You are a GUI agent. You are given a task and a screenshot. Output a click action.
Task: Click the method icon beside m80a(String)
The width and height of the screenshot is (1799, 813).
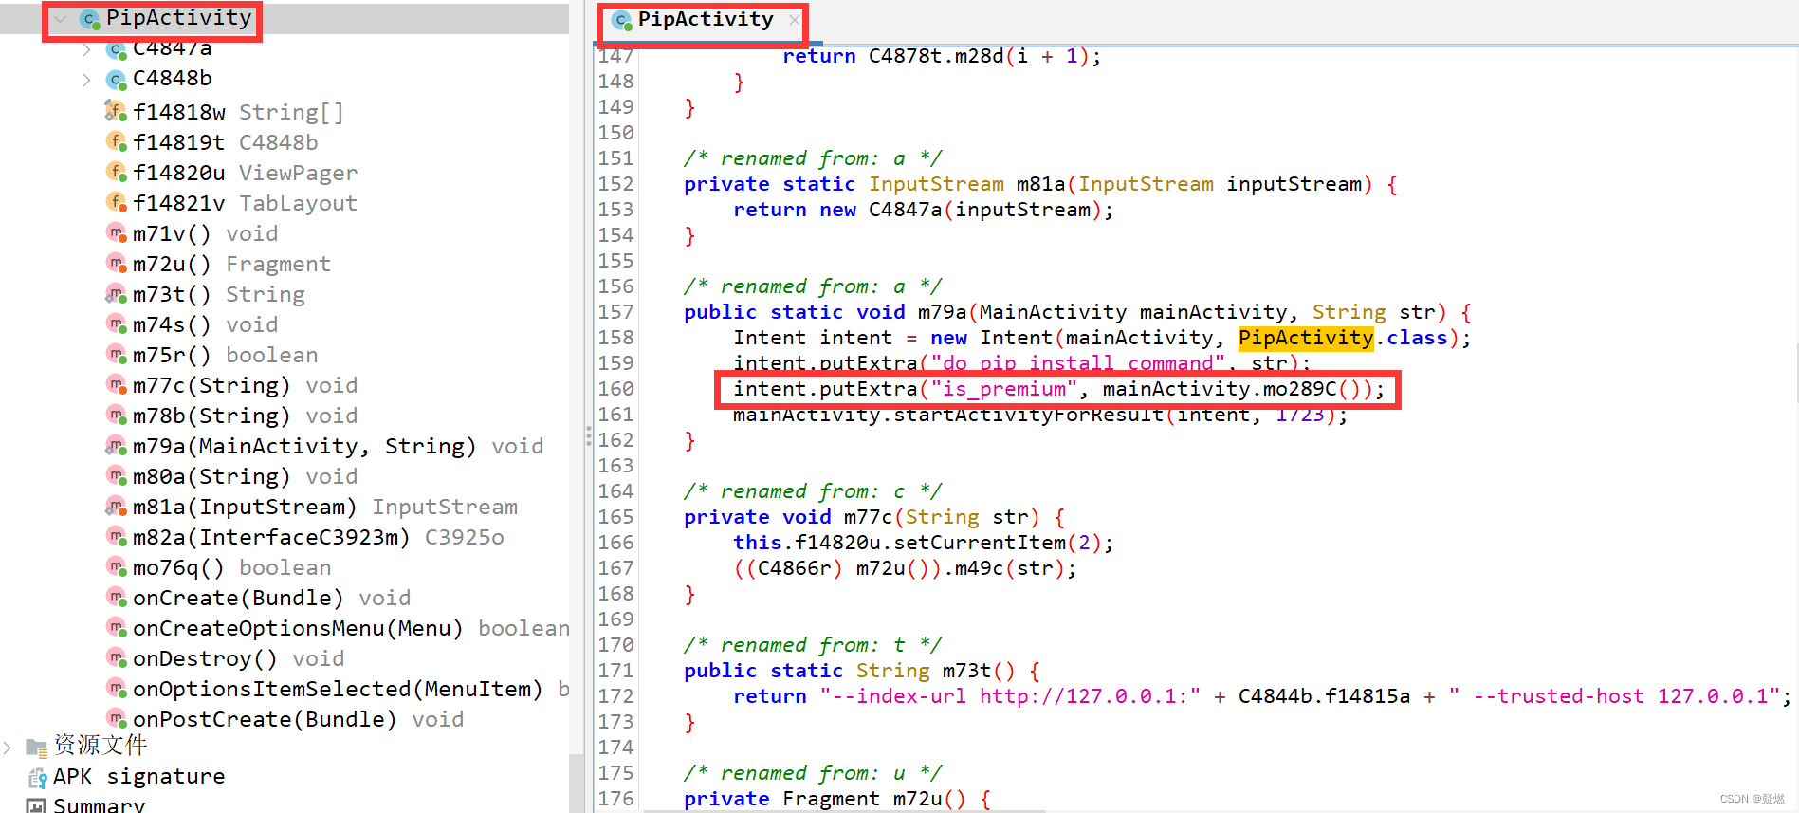point(116,476)
